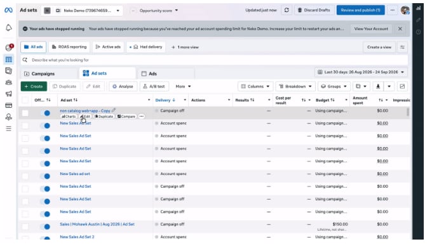Click the green Create button
This screenshot has height=244, width=432.
click(x=34, y=86)
